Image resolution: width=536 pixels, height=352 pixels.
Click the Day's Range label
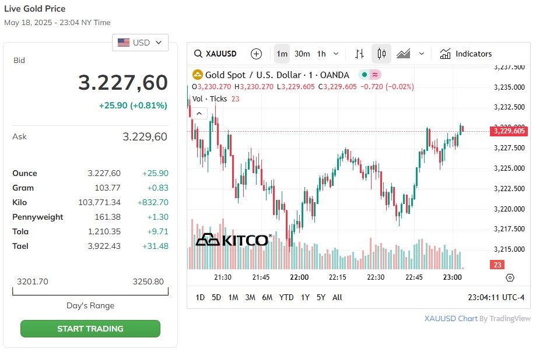click(90, 305)
